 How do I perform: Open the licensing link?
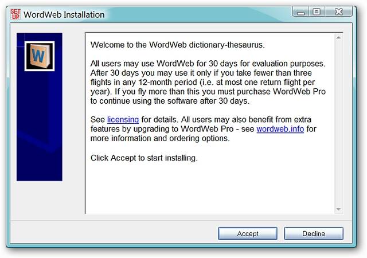[x=123, y=120]
